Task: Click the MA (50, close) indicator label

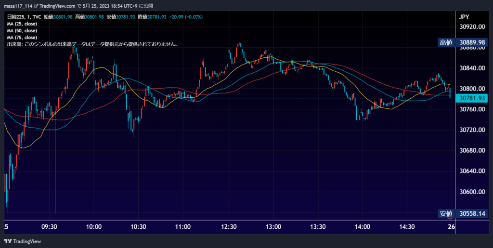Action: (x=22, y=30)
